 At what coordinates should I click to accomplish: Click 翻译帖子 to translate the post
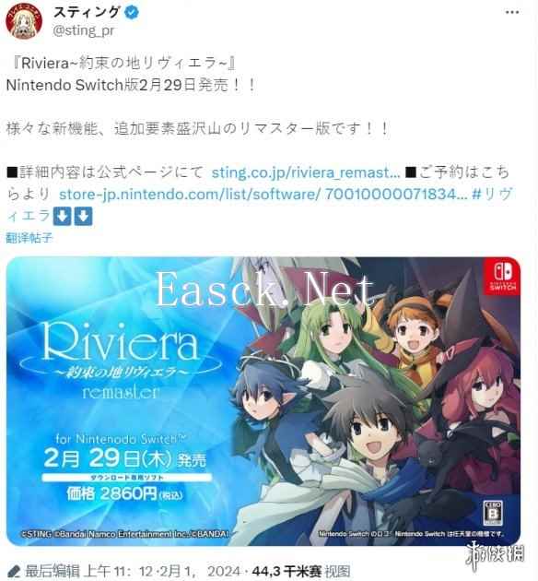(29, 238)
